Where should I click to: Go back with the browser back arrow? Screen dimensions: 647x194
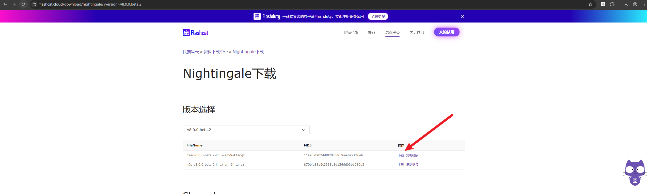[x=5, y=4]
